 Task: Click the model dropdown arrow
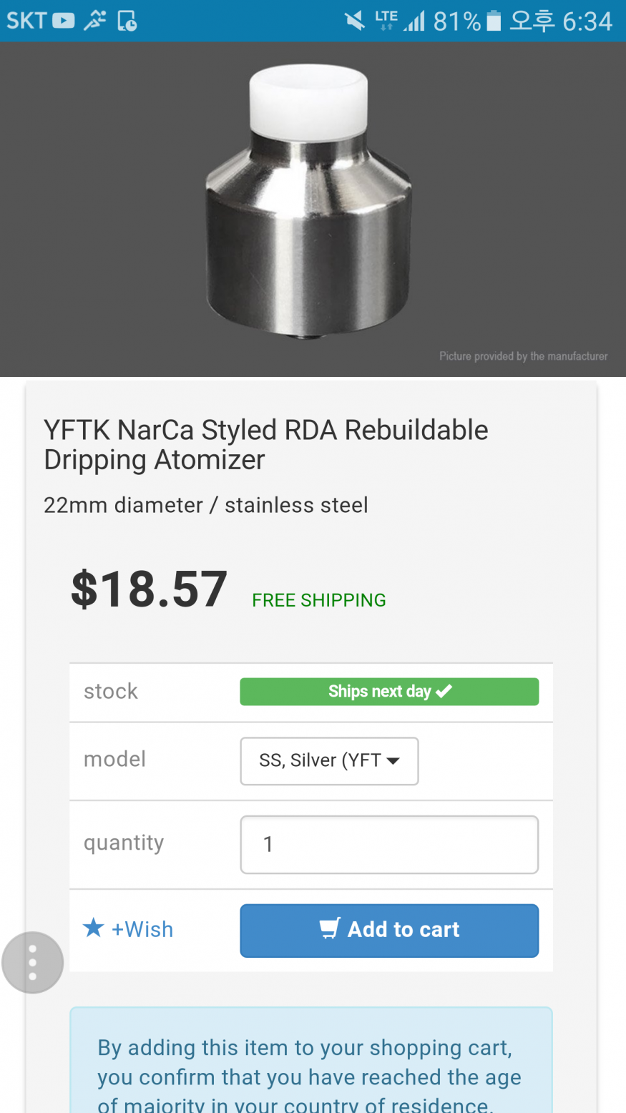pyautogui.click(x=393, y=760)
